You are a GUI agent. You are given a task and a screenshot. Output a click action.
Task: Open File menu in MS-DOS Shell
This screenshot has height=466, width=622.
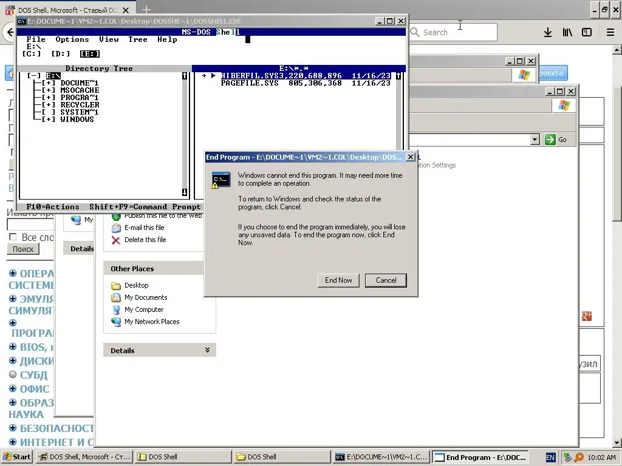(36, 39)
